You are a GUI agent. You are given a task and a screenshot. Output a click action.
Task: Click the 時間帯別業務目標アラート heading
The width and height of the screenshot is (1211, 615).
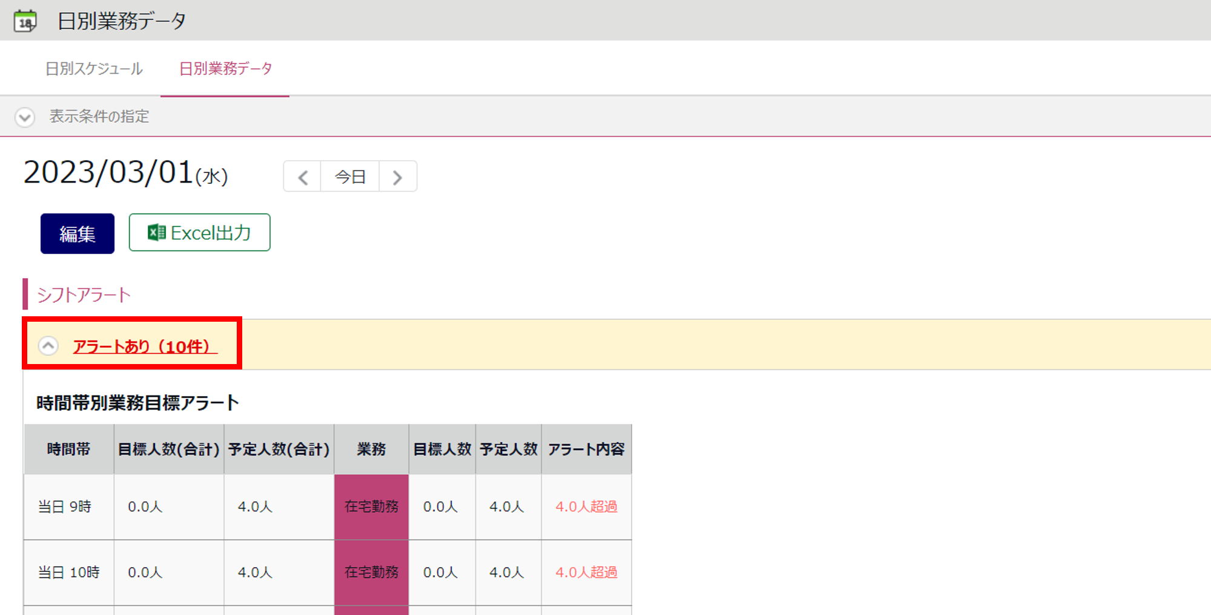pyautogui.click(x=138, y=403)
